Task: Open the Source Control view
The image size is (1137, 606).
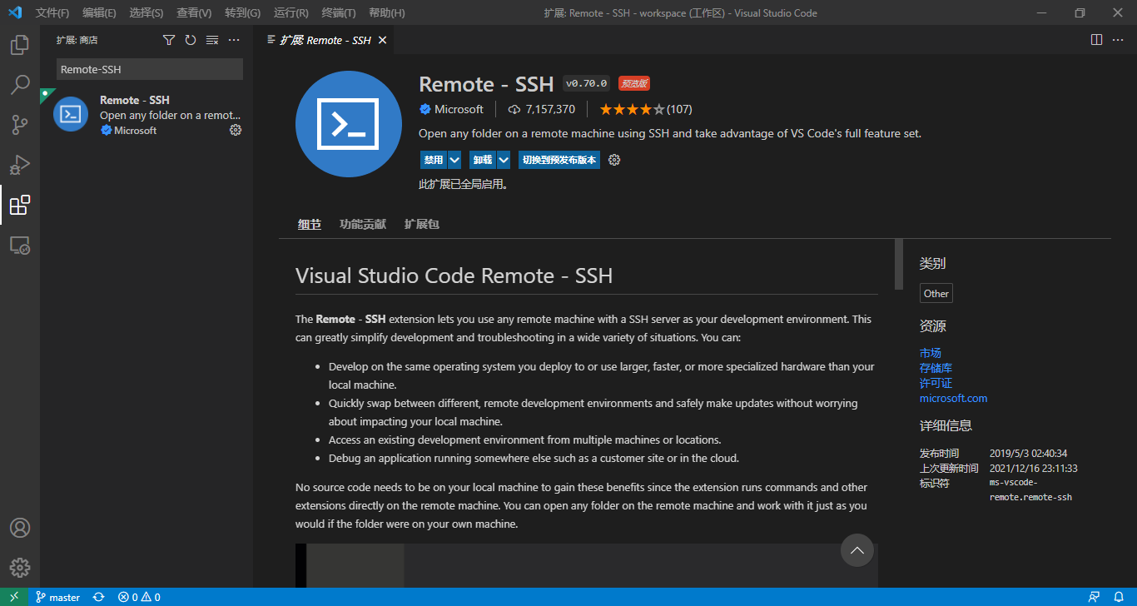Action: coord(20,125)
